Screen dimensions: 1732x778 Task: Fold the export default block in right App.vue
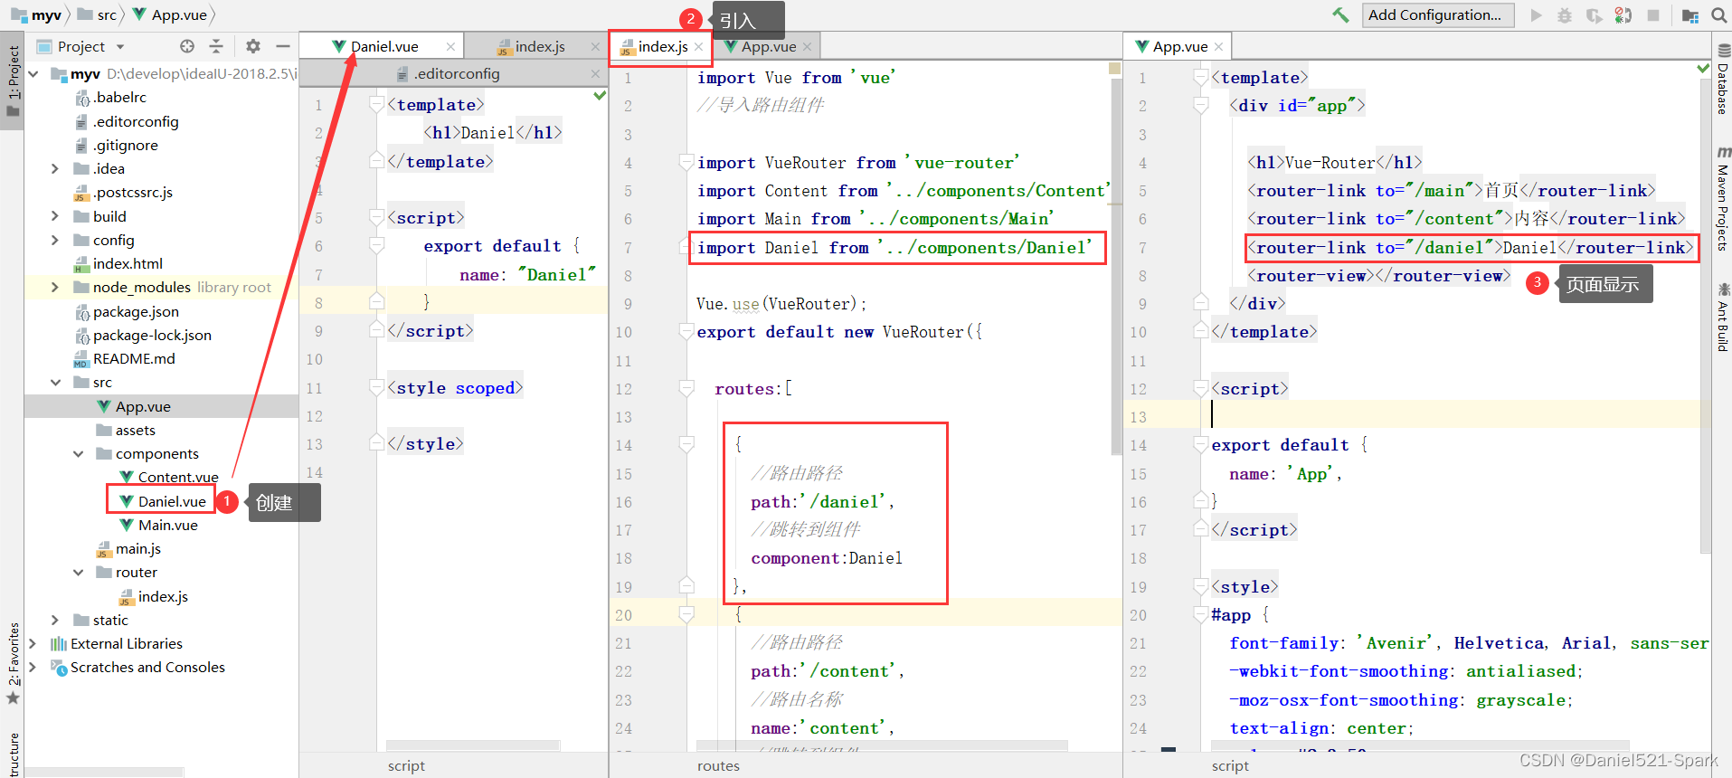(1201, 445)
